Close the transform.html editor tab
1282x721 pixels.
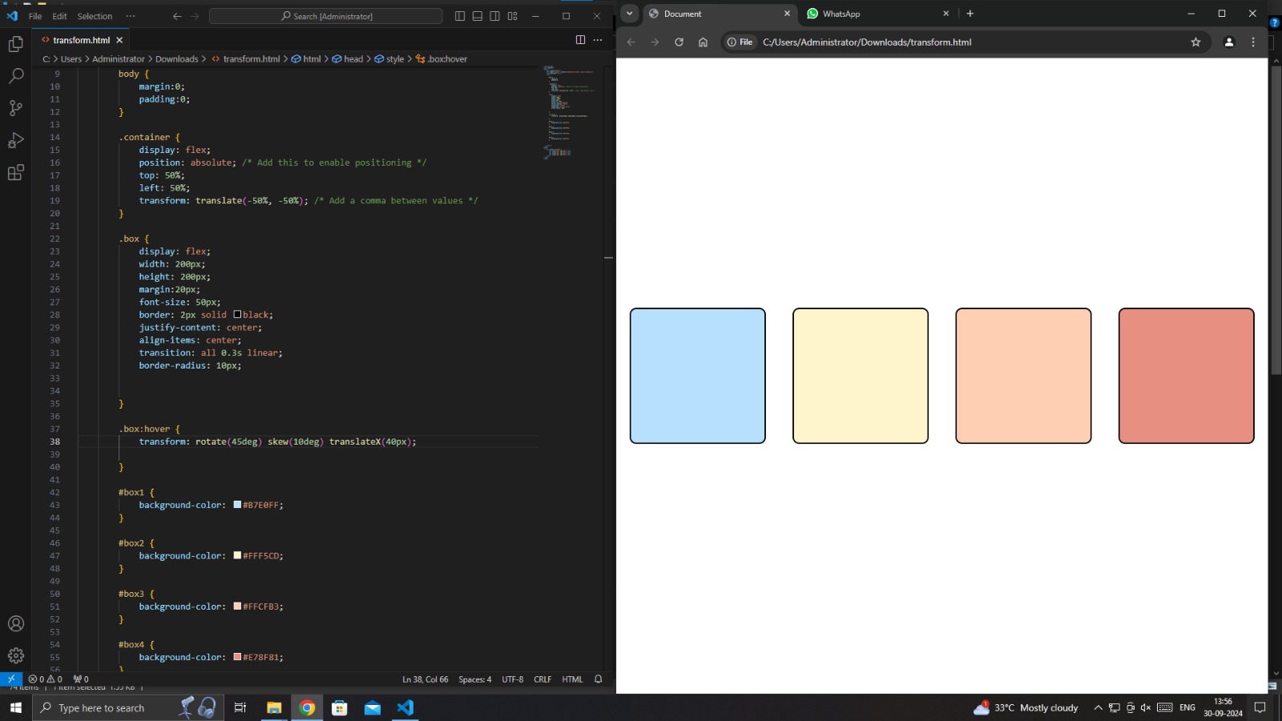pos(119,40)
